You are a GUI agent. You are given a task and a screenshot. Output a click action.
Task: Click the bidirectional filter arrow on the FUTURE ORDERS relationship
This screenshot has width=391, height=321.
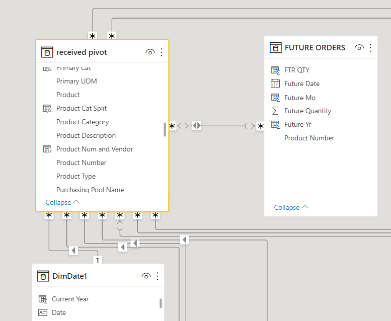[197, 125]
